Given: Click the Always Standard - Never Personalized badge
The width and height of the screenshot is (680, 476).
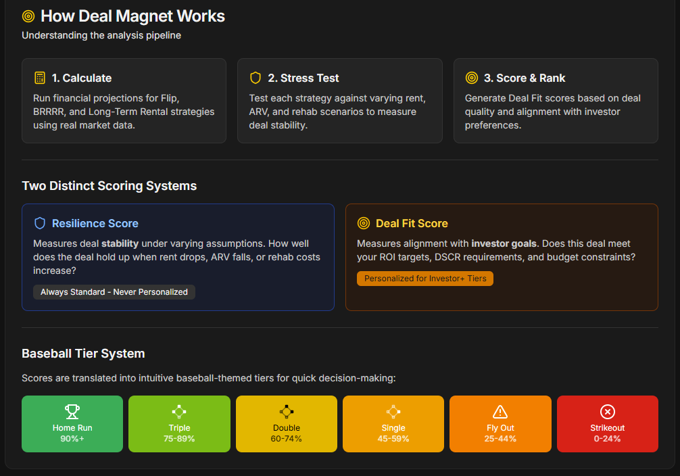Looking at the screenshot, I should pos(114,292).
